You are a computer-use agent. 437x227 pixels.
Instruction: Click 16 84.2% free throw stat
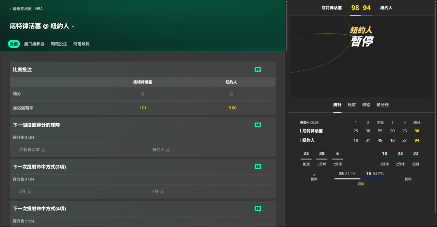375,174
